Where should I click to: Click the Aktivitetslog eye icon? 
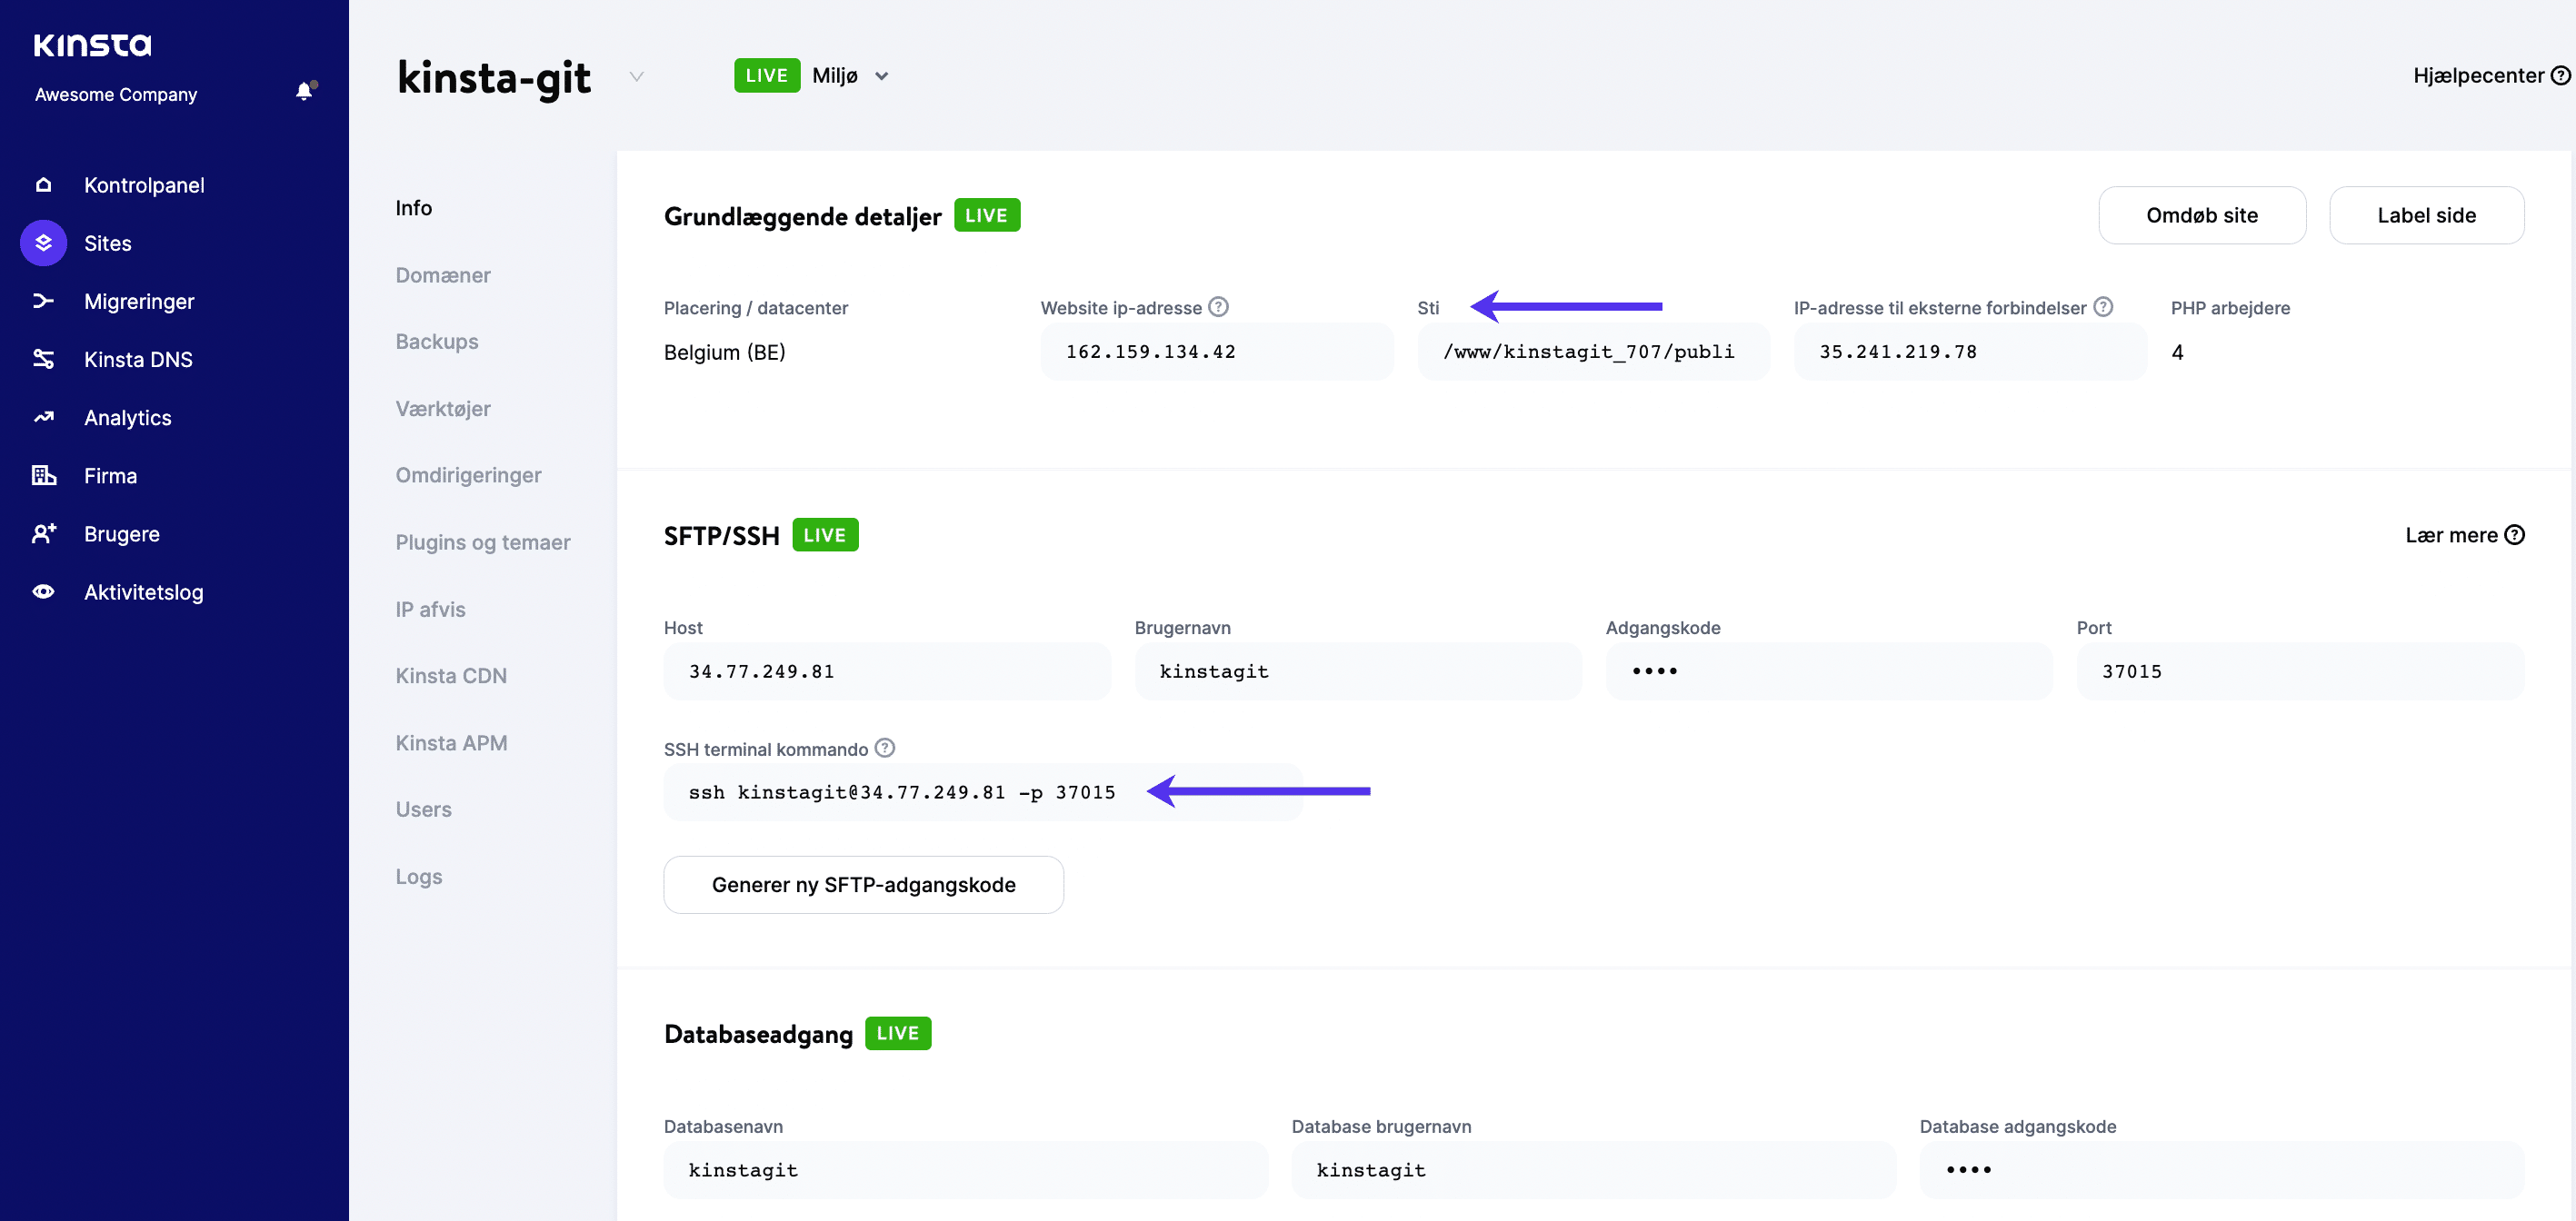pyautogui.click(x=43, y=591)
